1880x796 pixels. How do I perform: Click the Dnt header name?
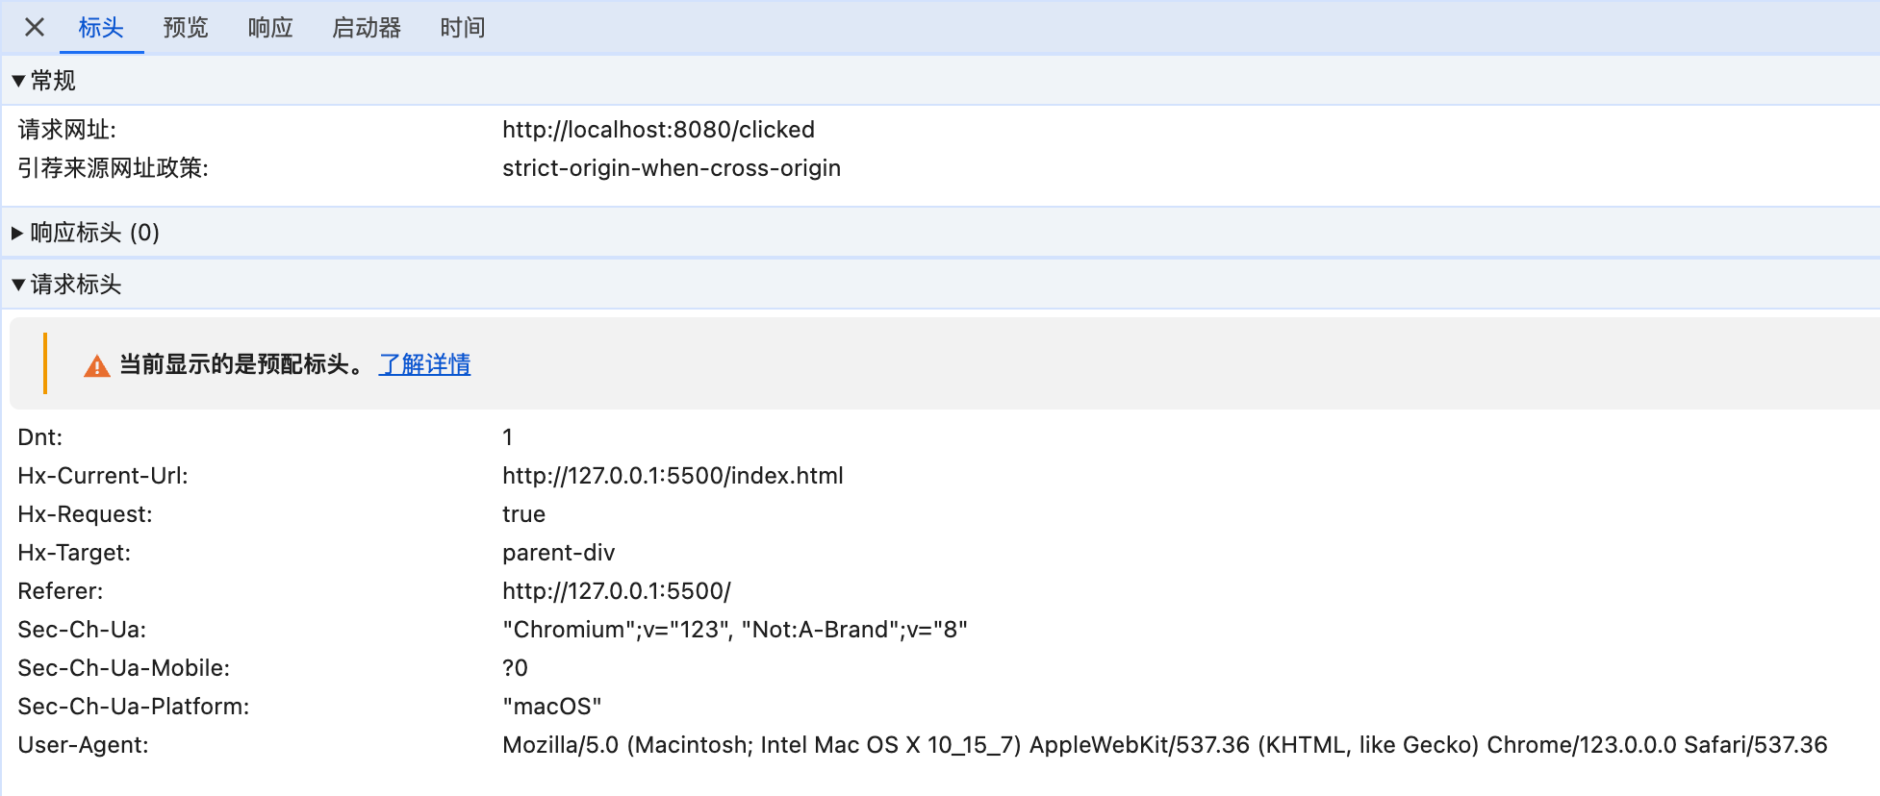tap(40, 437)
